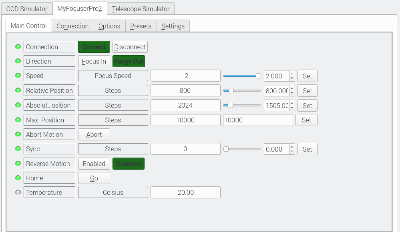
Task: Click Set for the Sync row
Action: click(308, 149)
